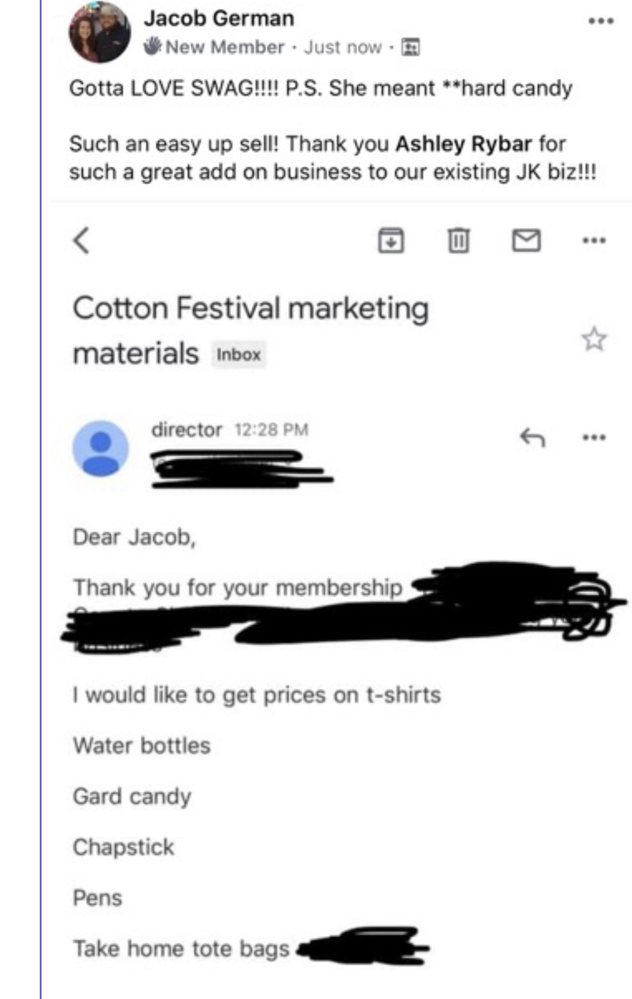
Task: Delete the email using the trash icon
Action: pos(458,240)
